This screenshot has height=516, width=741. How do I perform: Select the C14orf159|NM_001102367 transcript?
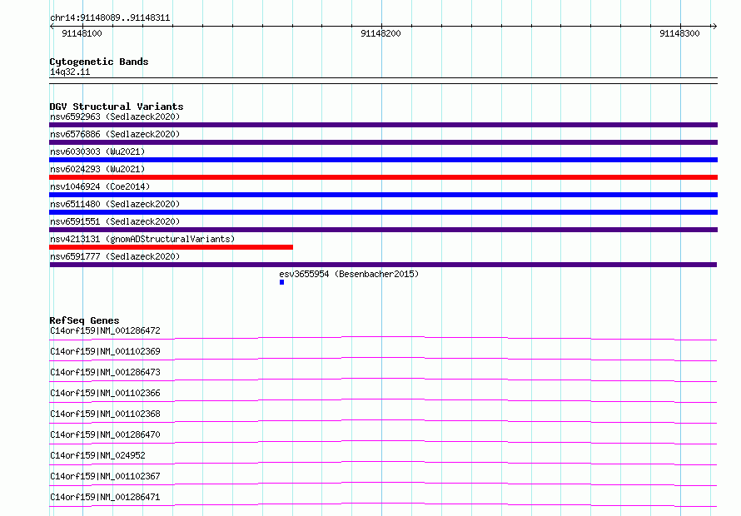click(x=105, y=476)
